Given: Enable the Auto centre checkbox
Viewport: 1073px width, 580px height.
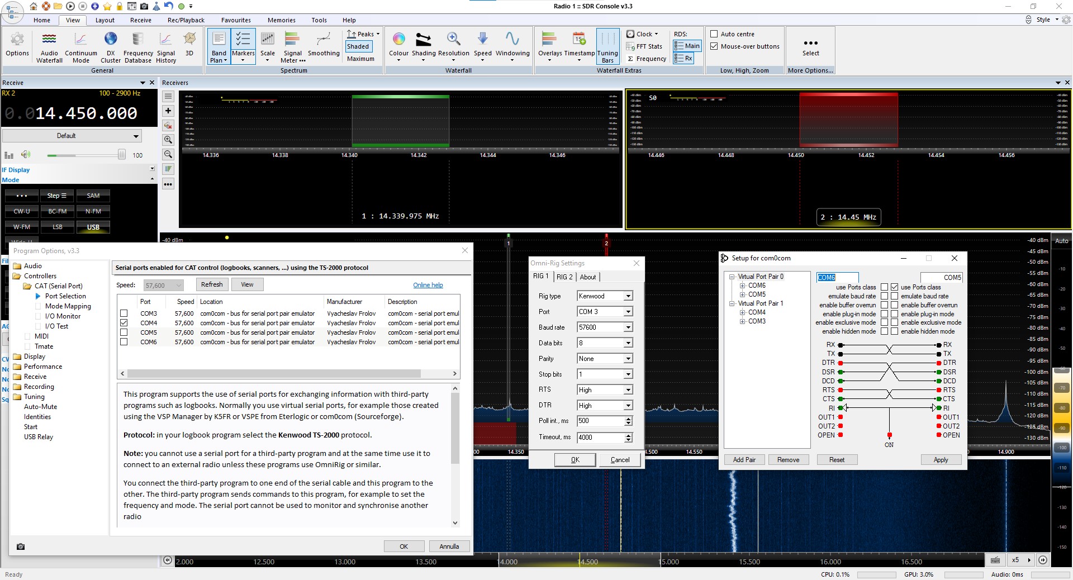Looking at the screenshot, I should tap(714, 34).
